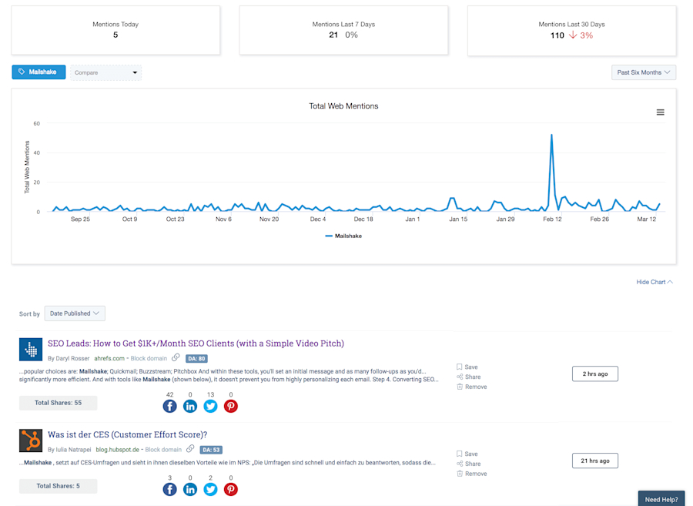Share the CES article mention
Screen dimensions: 693x506
(x=468, y=464)
